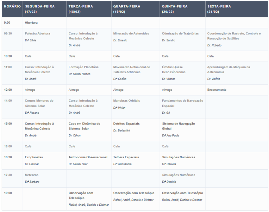Click 'Café' in Thursday 16:00 cell
This screenshot has width=269, height=212.
[x=165, y=146]
